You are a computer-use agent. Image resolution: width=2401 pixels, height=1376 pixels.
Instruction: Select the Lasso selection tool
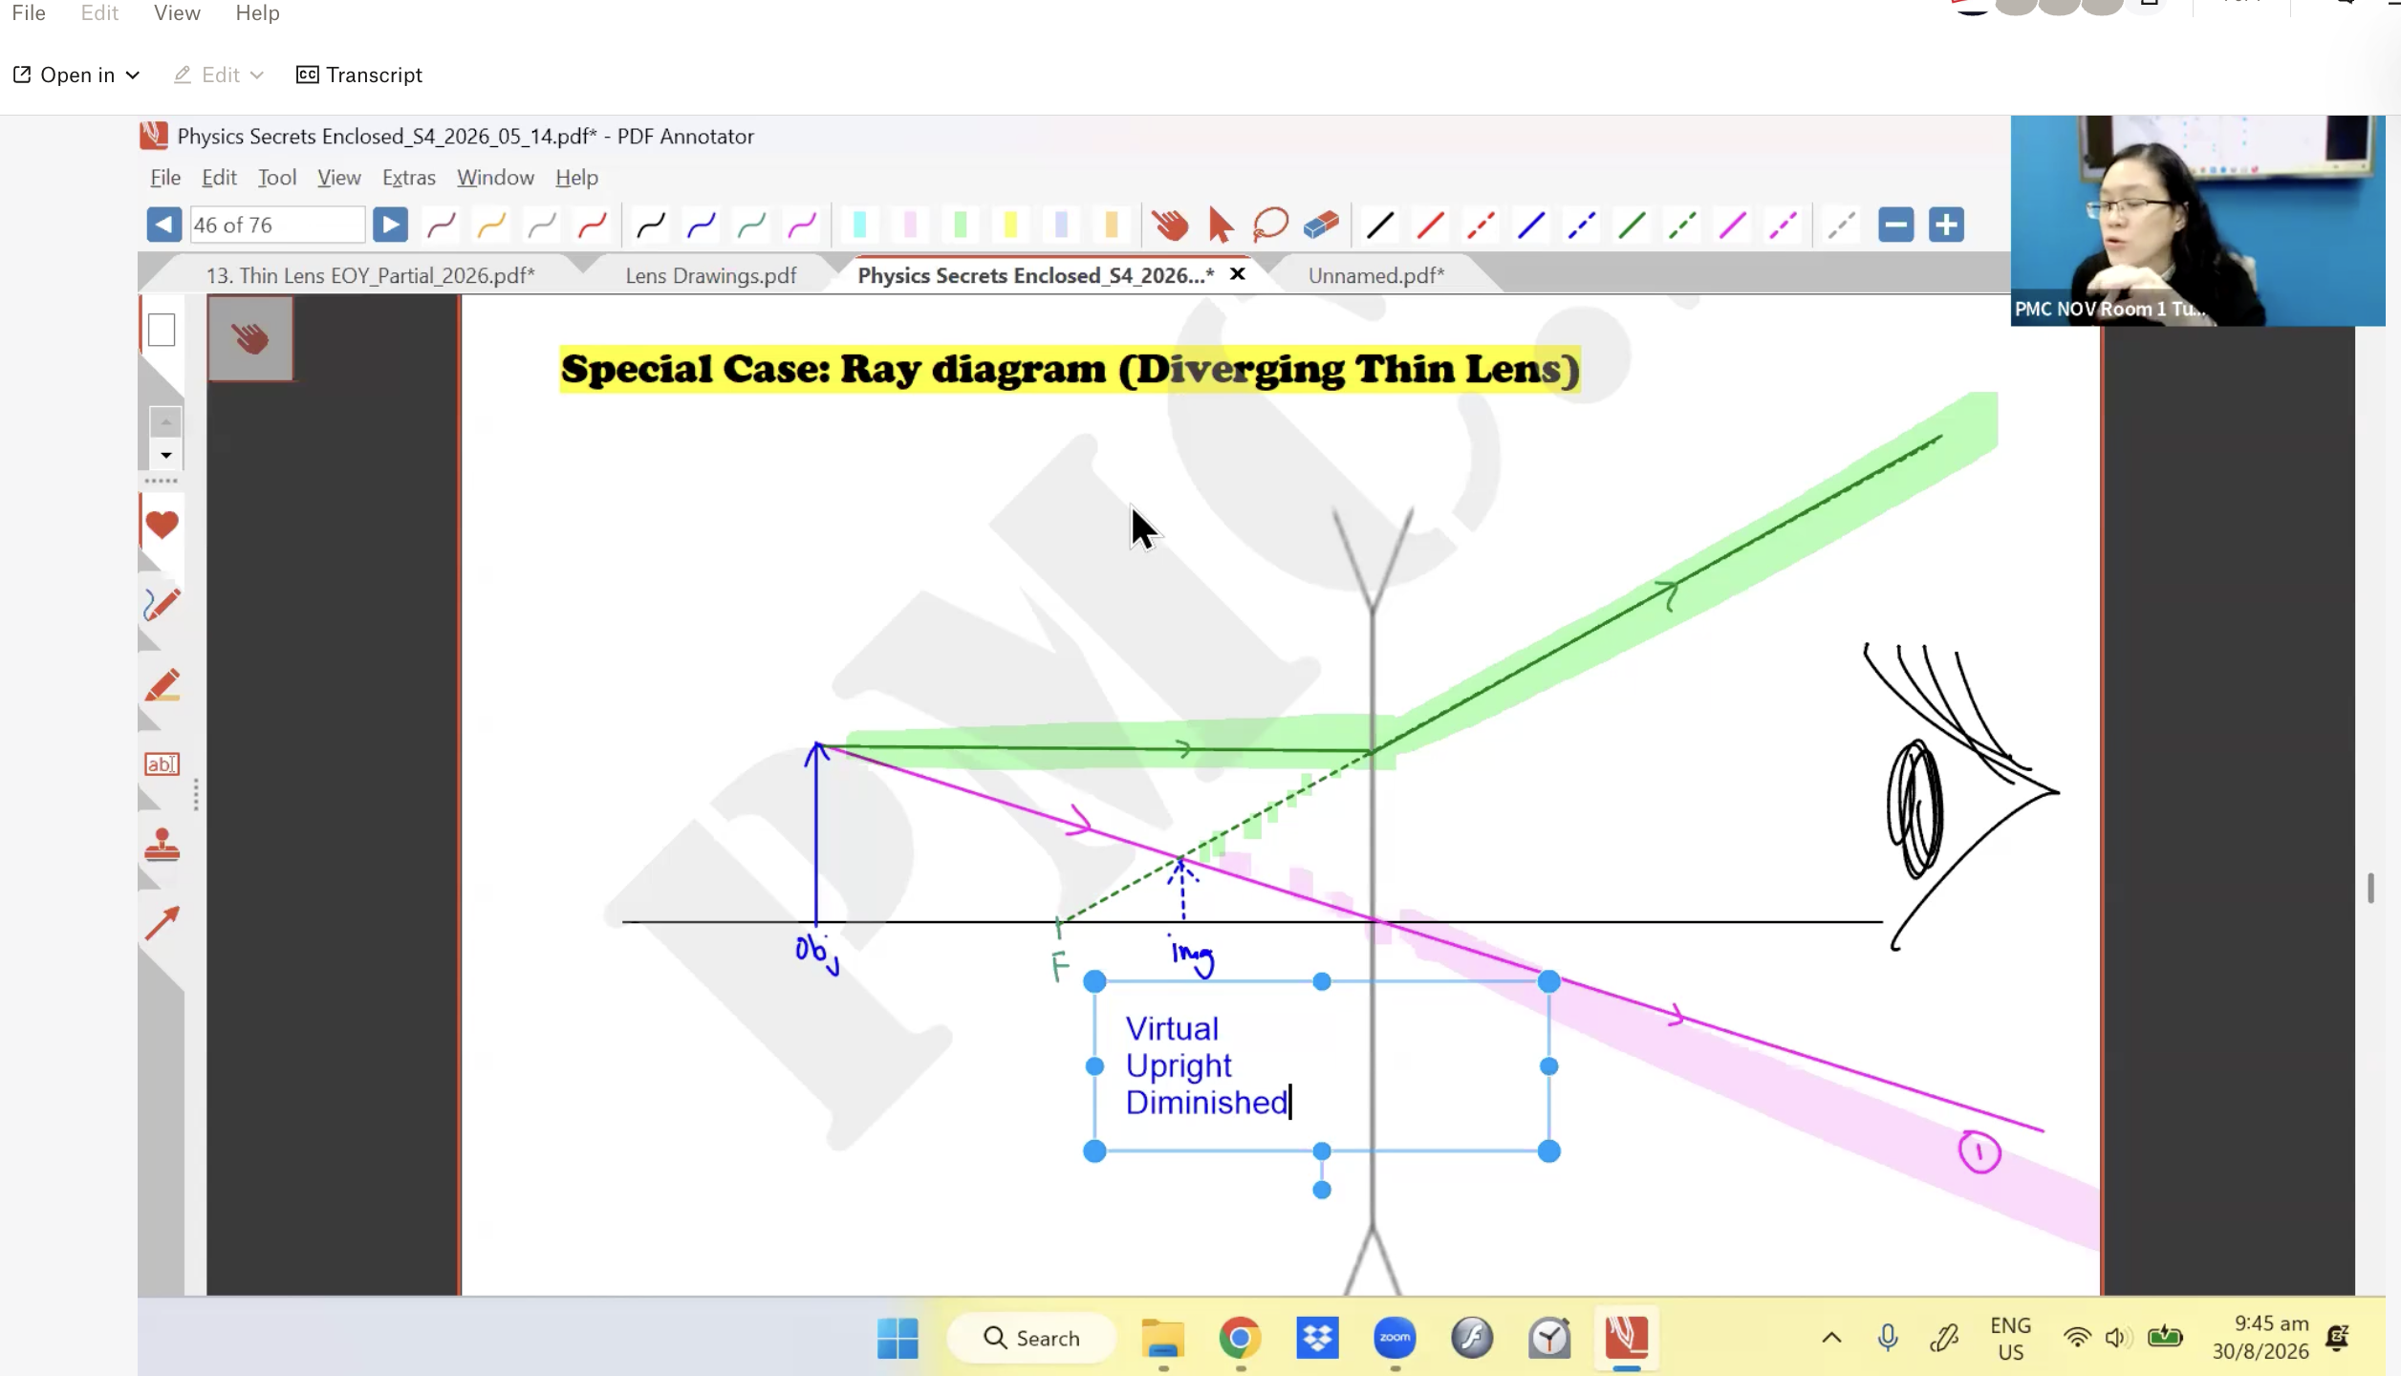tap(1270, 225)
